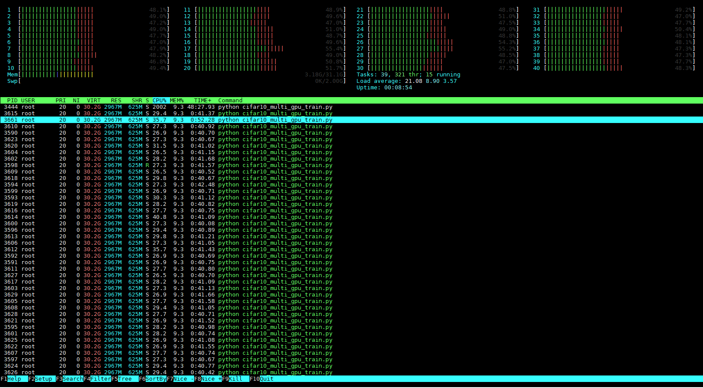Select the last process row PID 3626

351,372
